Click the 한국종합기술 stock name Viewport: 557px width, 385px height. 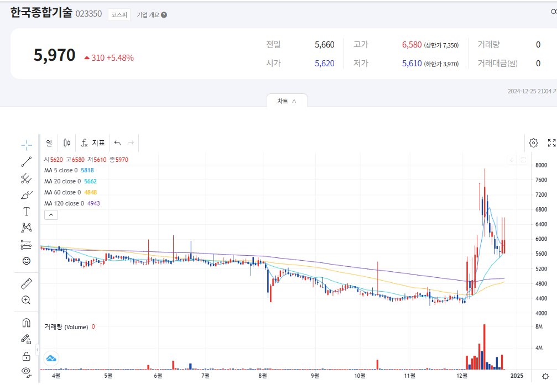click(x=41, y=13)
